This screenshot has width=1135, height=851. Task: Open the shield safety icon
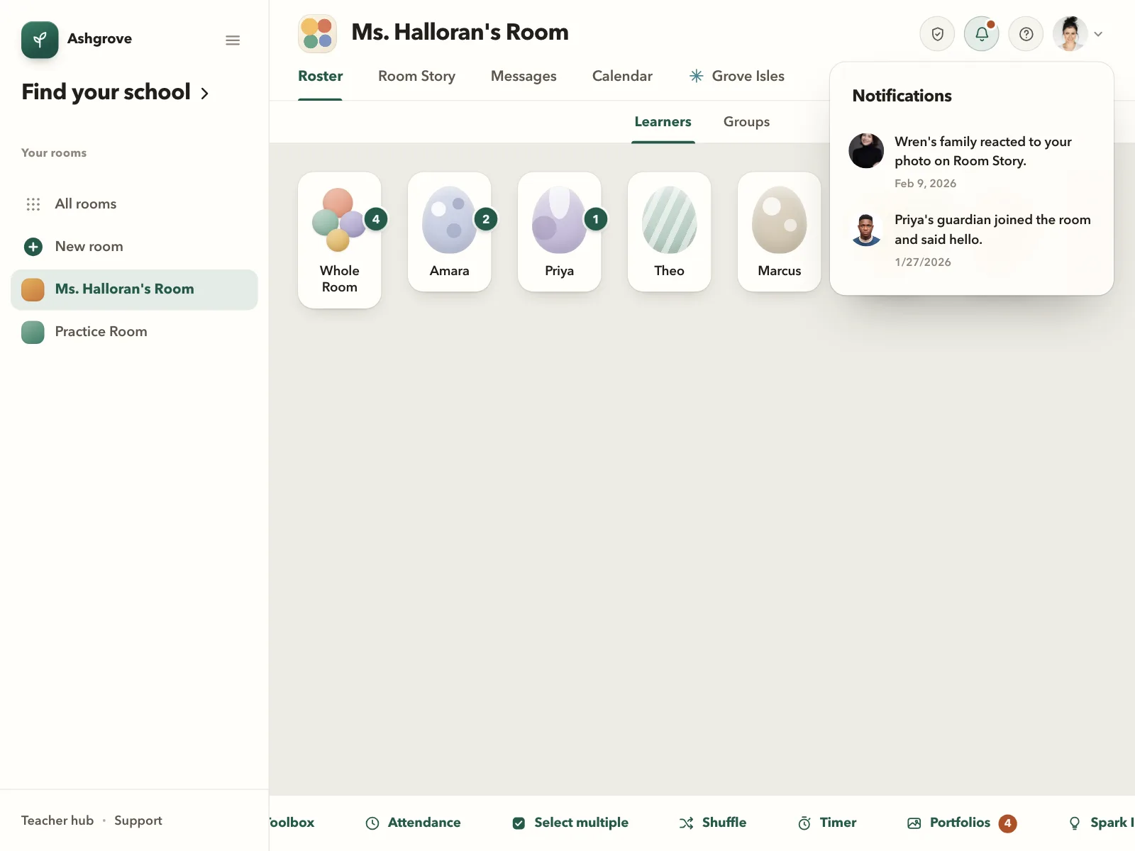937,34
